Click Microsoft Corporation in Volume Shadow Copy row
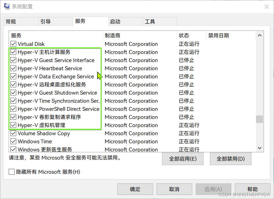 point(131,133)
